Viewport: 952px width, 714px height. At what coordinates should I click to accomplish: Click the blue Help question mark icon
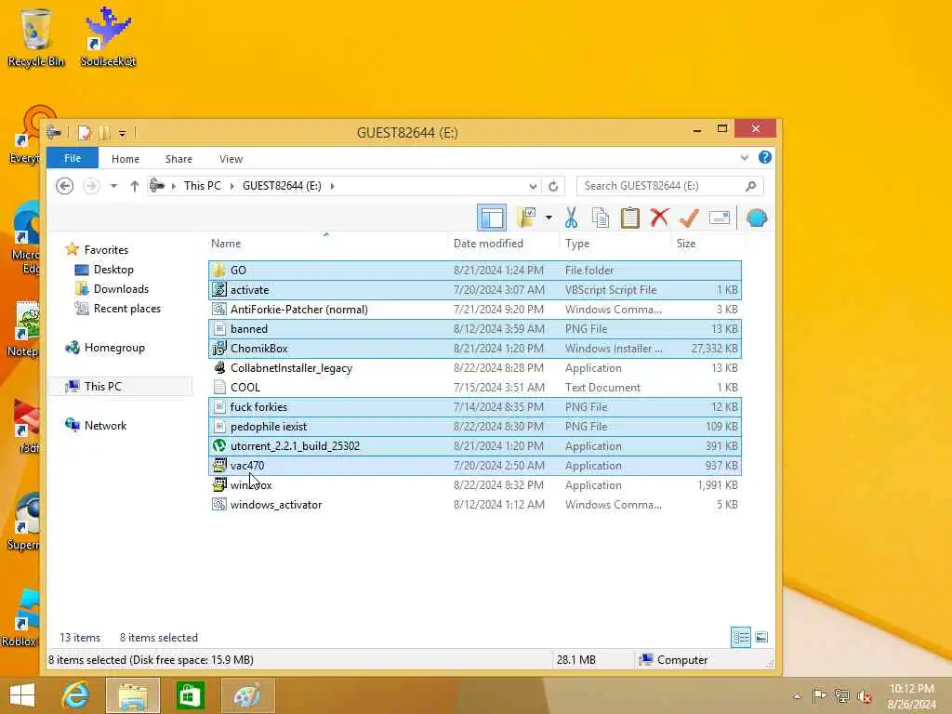[x=765, y=157]
